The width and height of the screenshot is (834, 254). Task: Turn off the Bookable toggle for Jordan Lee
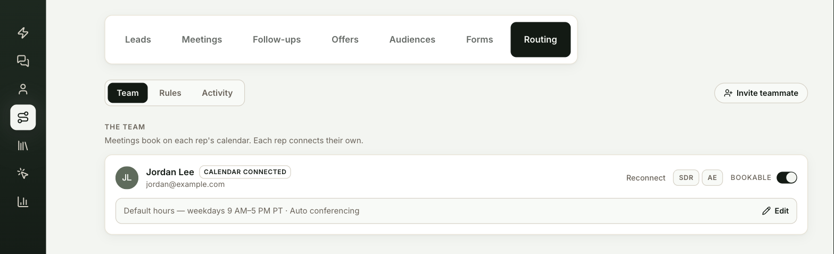click(x=787, y=178)
